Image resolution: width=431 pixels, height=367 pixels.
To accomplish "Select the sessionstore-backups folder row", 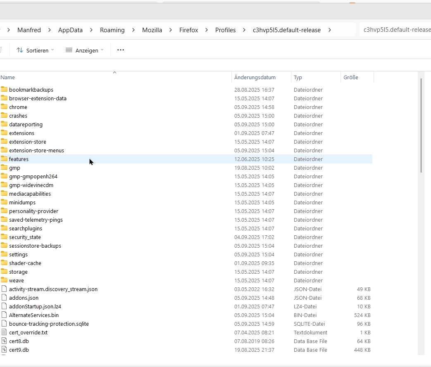I will click(x=35, y=246).
